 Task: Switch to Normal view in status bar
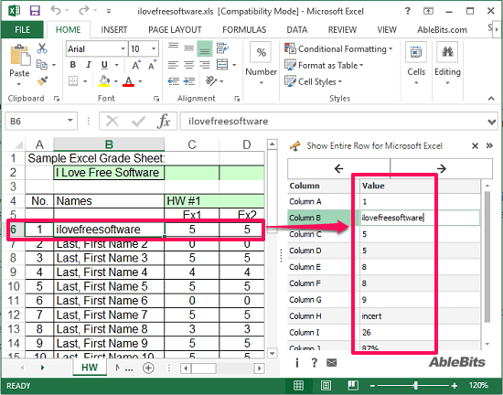coord(298,385)
